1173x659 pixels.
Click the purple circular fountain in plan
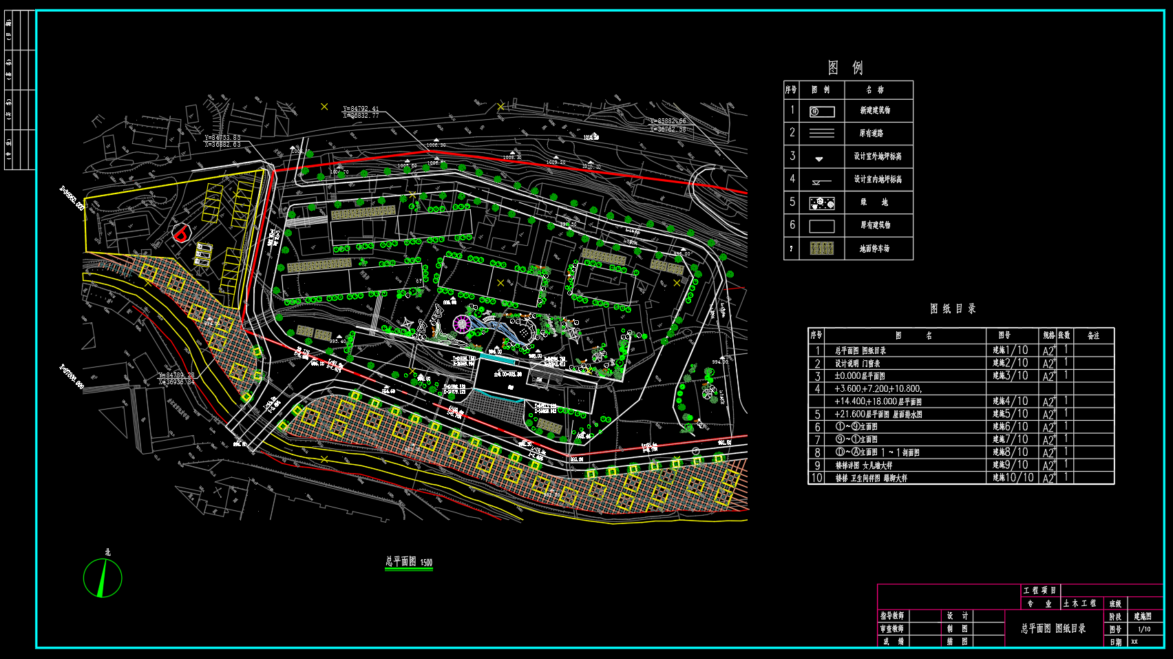[x=462, y=324]
